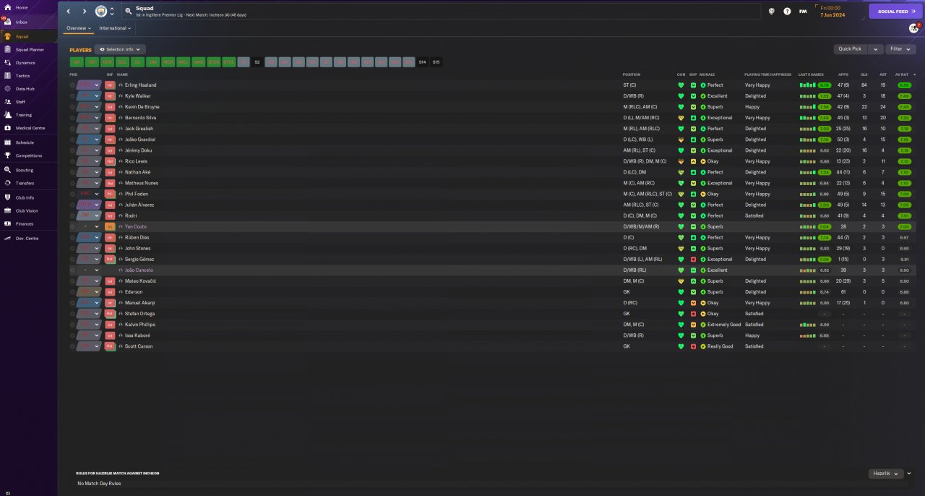Toggle pick circle for Joško Gvardiol
The image size is (925, 496).
coord(72,140)
